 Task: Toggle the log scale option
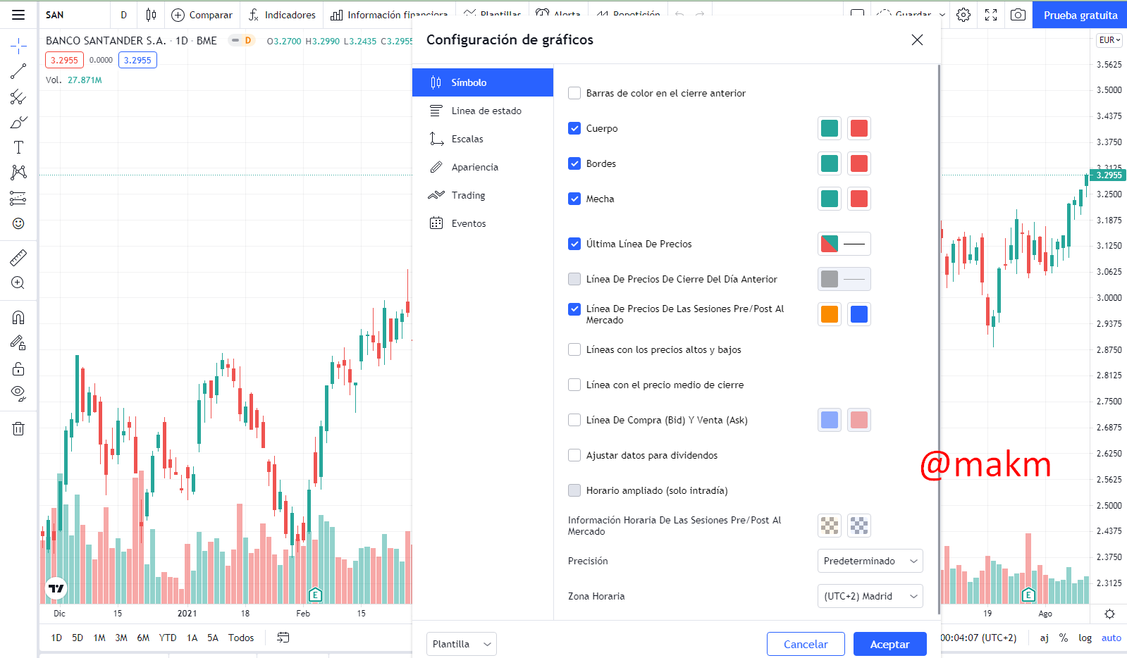click(x=1085, y=638)
